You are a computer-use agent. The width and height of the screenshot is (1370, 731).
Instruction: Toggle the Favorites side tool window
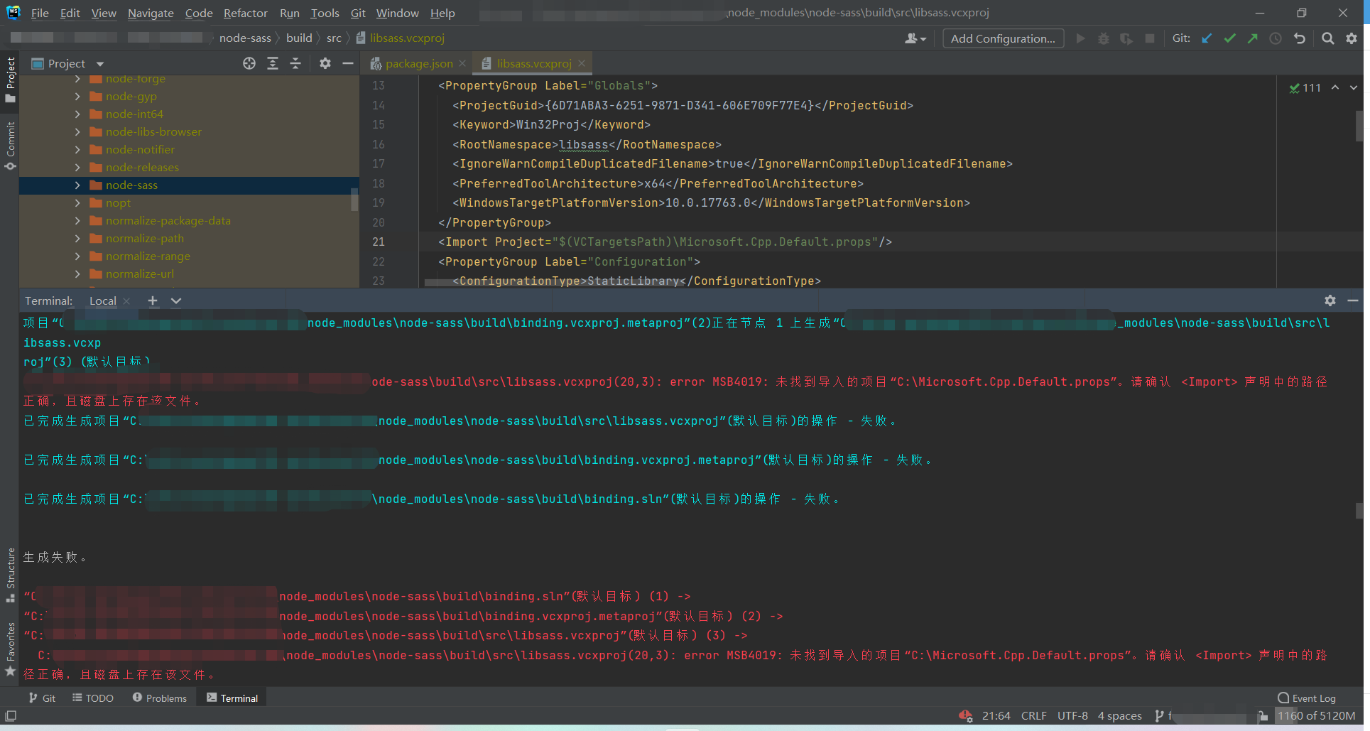click(x=10, y=649)
